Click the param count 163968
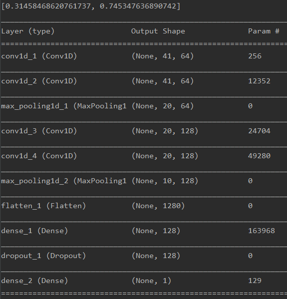This screenshot has height=299, width=287. (x=262, y=231)
